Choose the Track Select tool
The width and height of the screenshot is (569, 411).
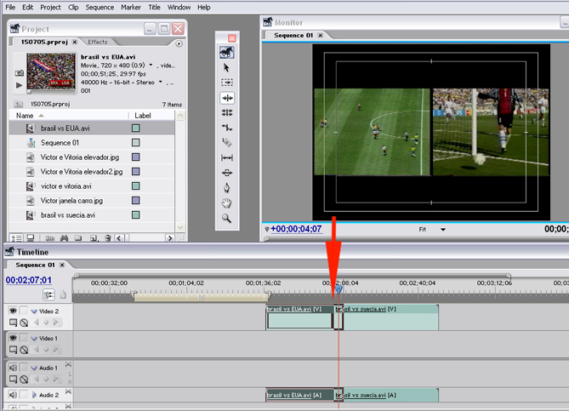(227, 83)
